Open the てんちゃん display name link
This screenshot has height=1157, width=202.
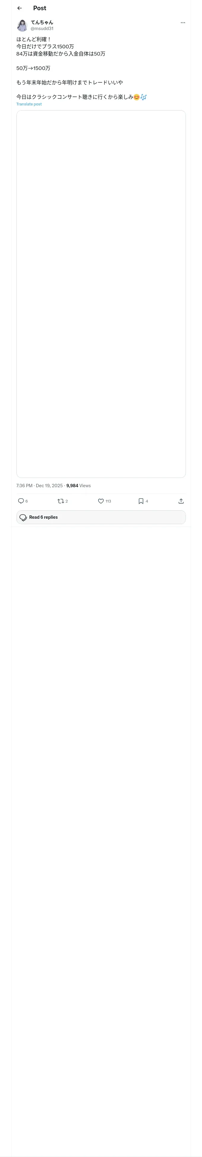[x=42, y=22]
